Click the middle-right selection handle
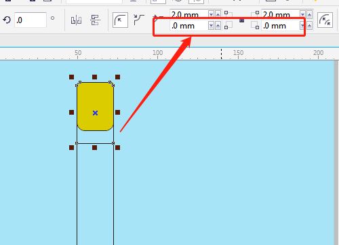Screen dimensions: 339x245 pos(117,113)
